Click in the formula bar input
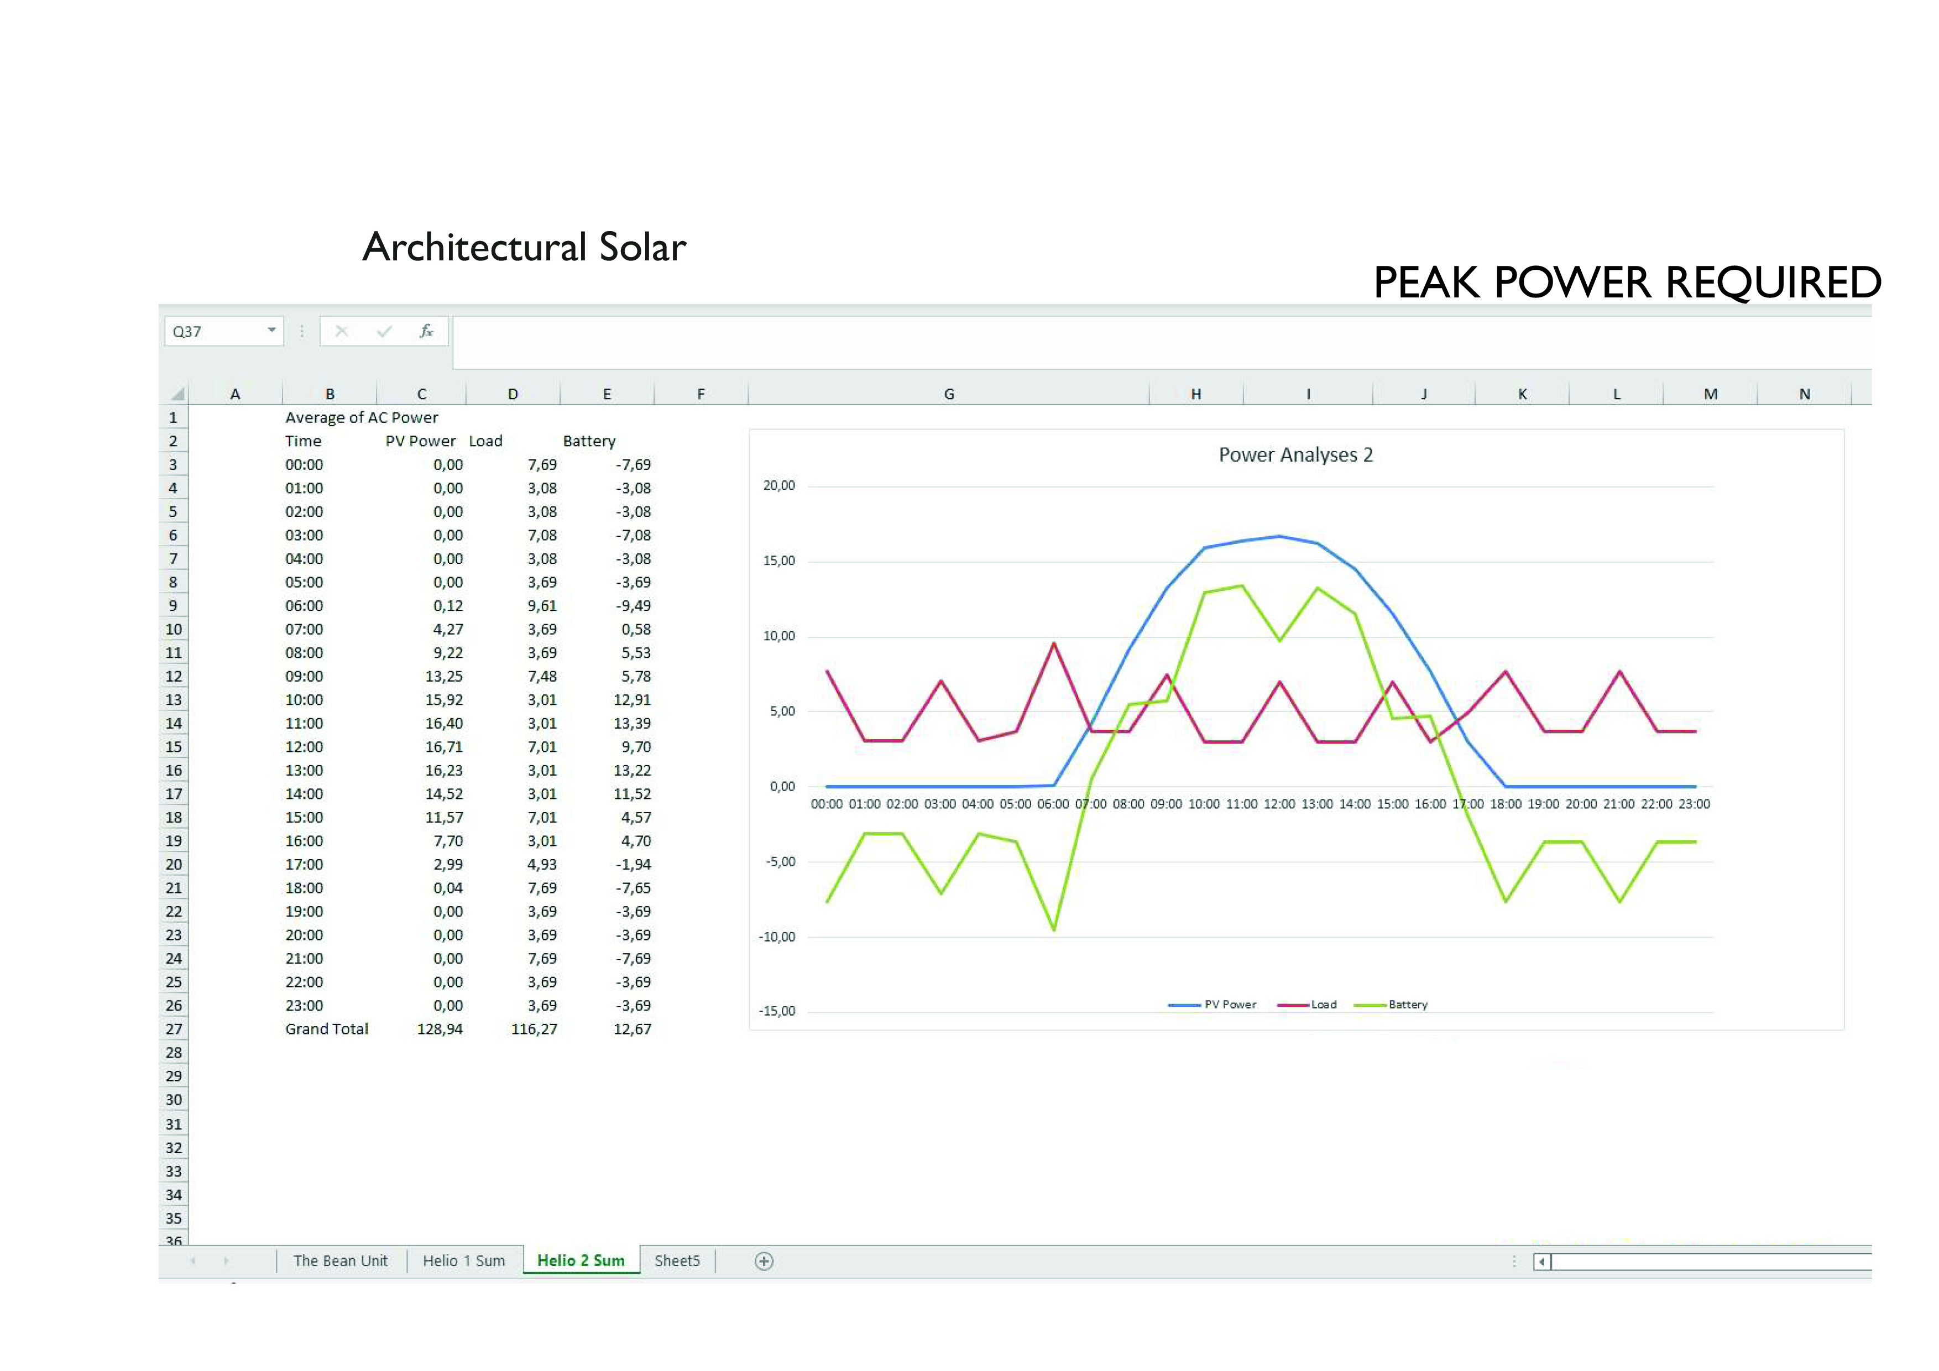Viewport: 1939px width, 1371px height. [1098, 342]
